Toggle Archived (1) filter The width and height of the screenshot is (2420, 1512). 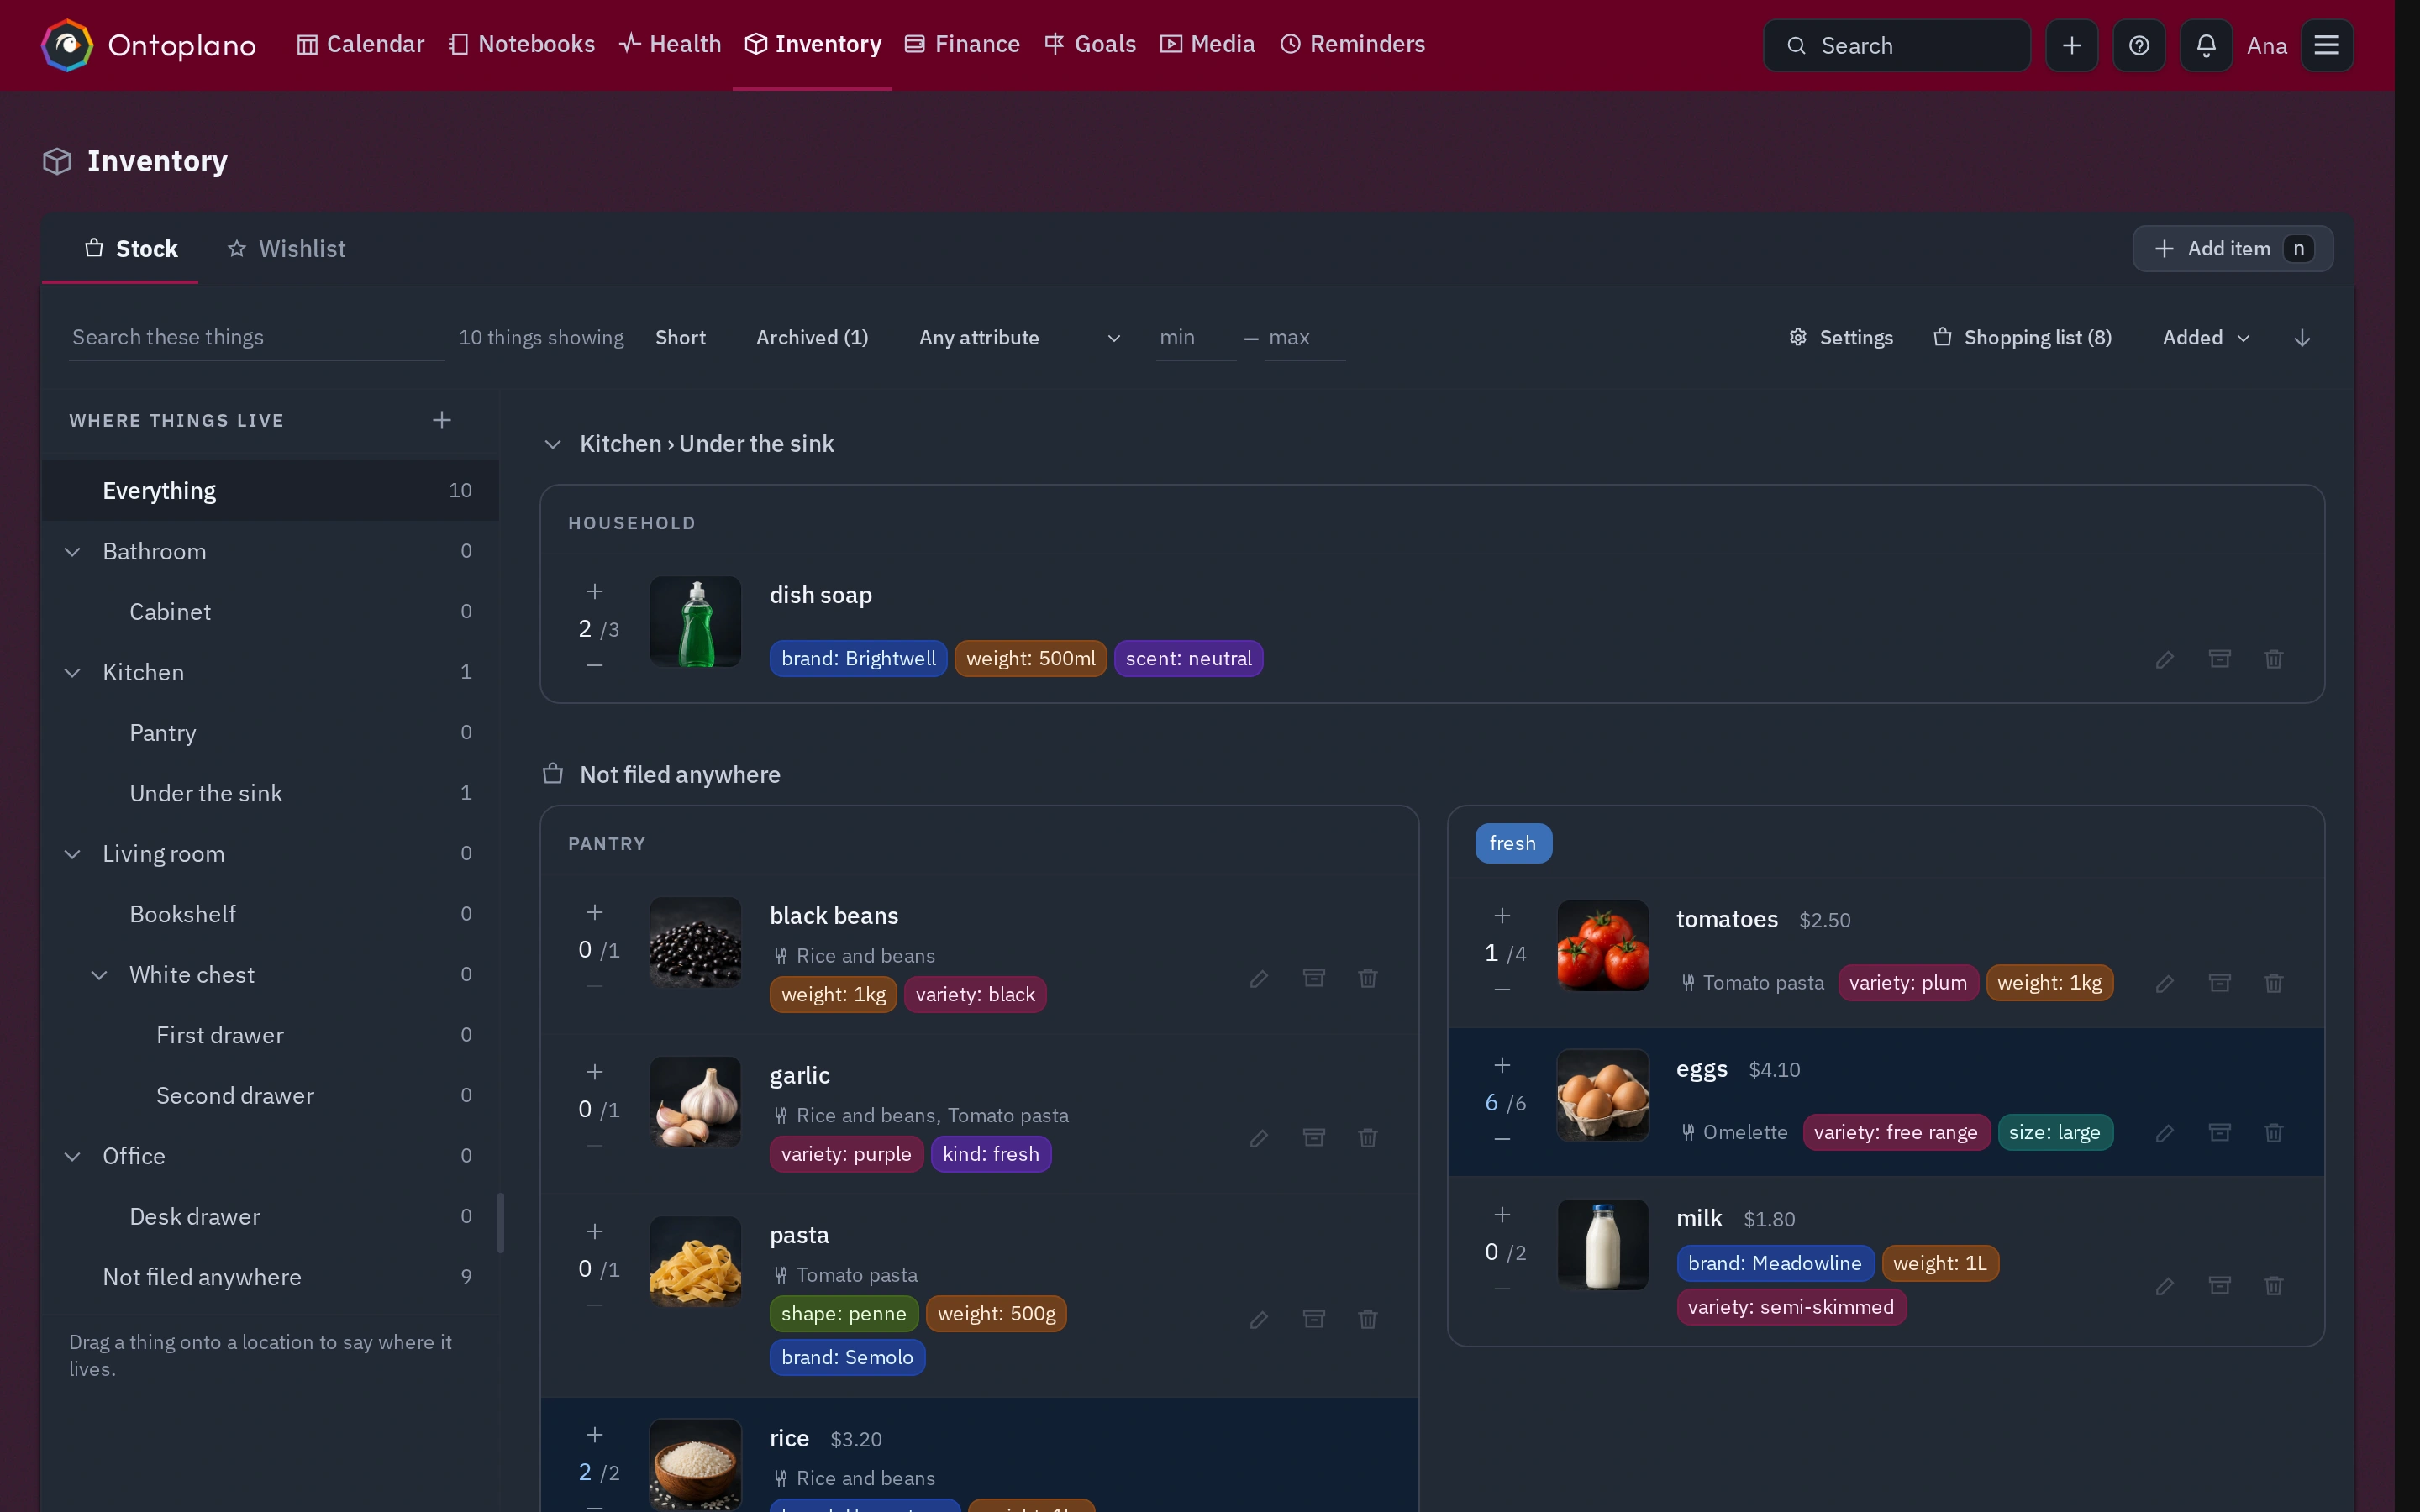[x=812, y=338]
